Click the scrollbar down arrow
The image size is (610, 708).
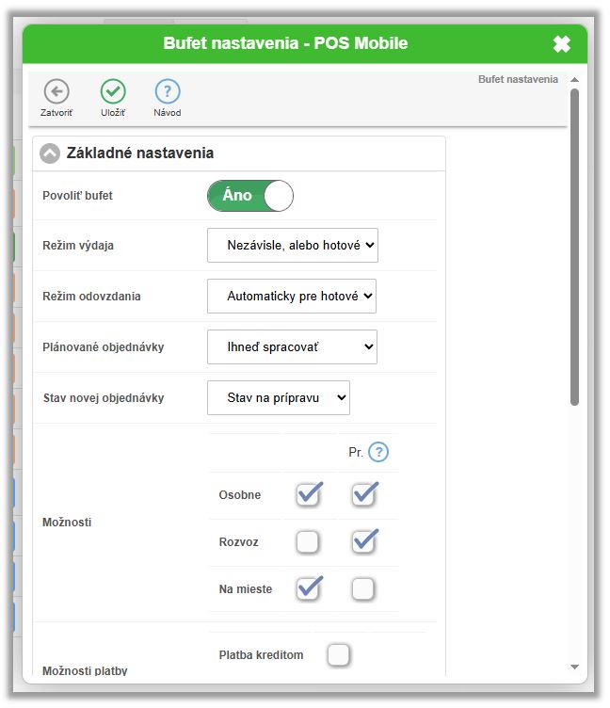coord(574,667)
